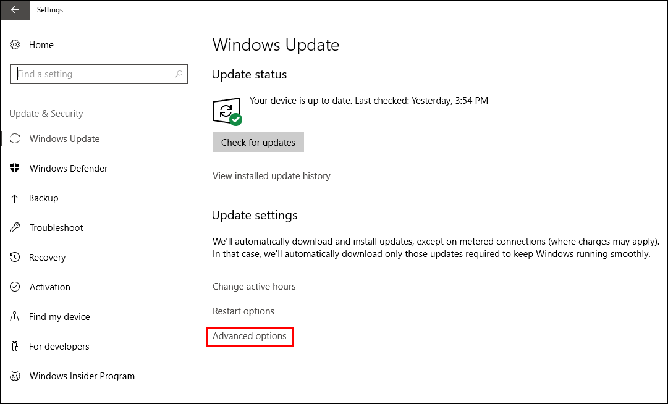
Task: Focus the Find a setting search box
Action: (99, 74)
